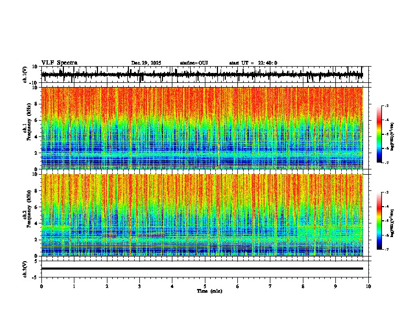Click the ch.2 spectrogram panel
Image resolution: width=415 pixels, height=321 pixels.
click(202, 215)
